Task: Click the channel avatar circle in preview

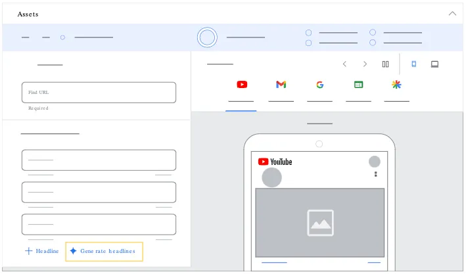Action: (x=271, y=177)
